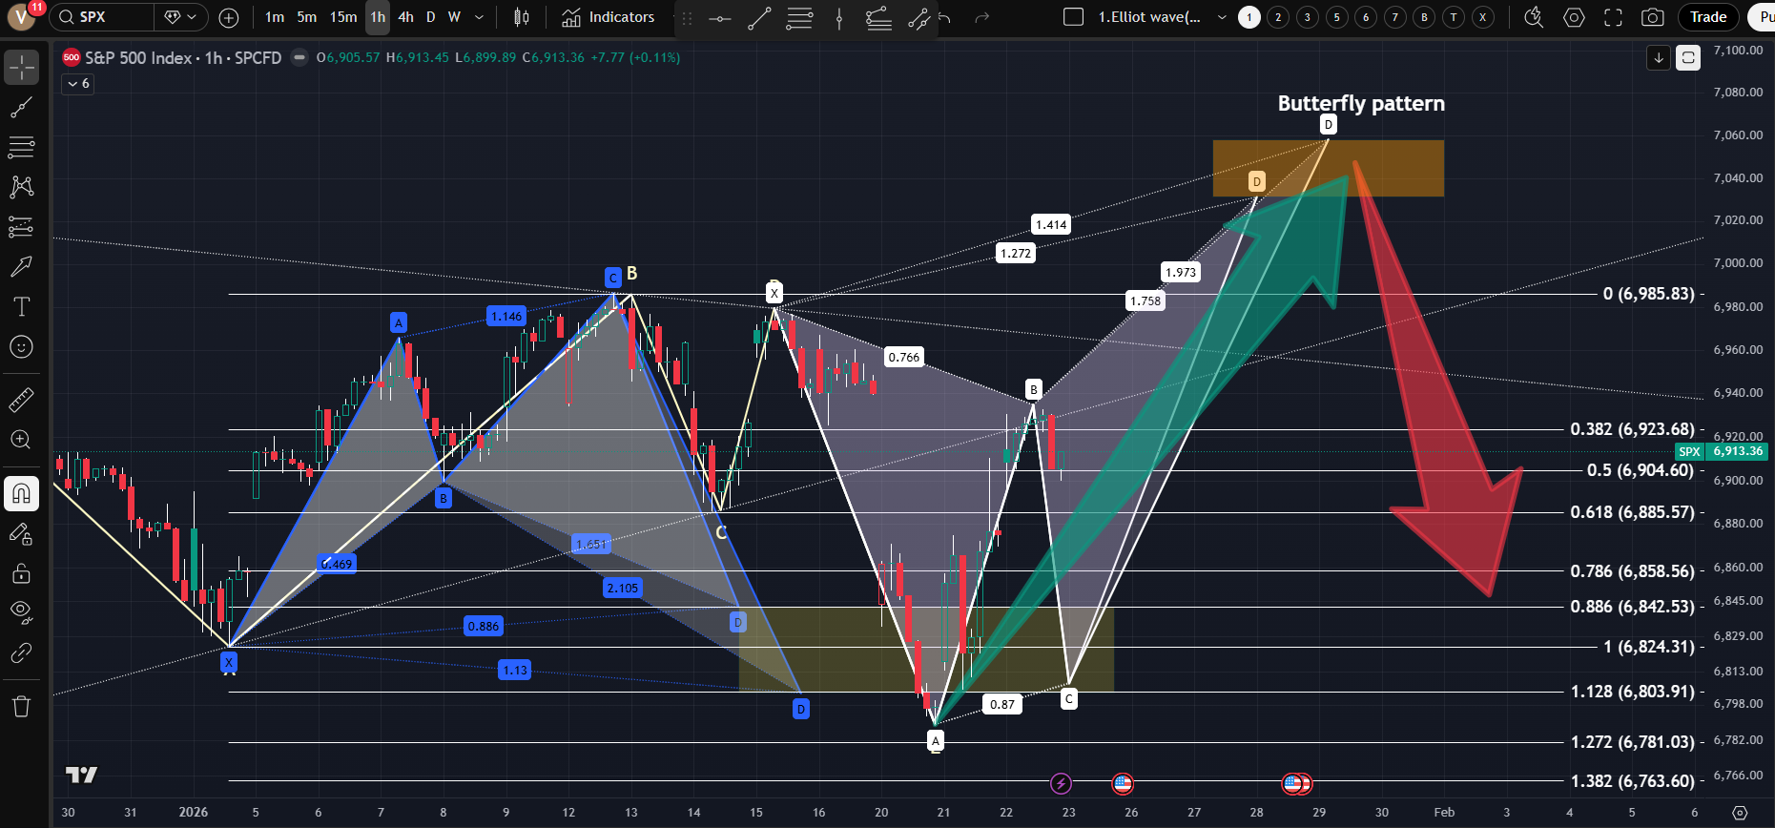Expand the collapsed indicators legend showing 6
Viewport: 1775px width, 828px height.
[x=78, y=84]
